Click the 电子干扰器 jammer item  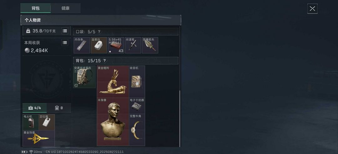(x=137, y=106)
